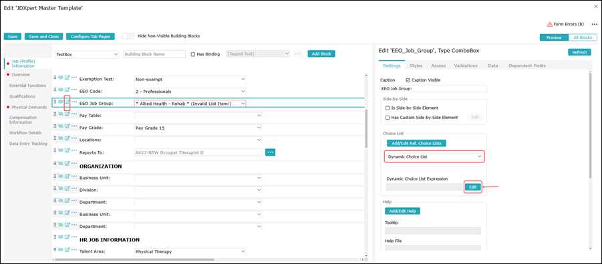Click Save and Close button
Screen dimensions: 602x264
coord(44,37)
